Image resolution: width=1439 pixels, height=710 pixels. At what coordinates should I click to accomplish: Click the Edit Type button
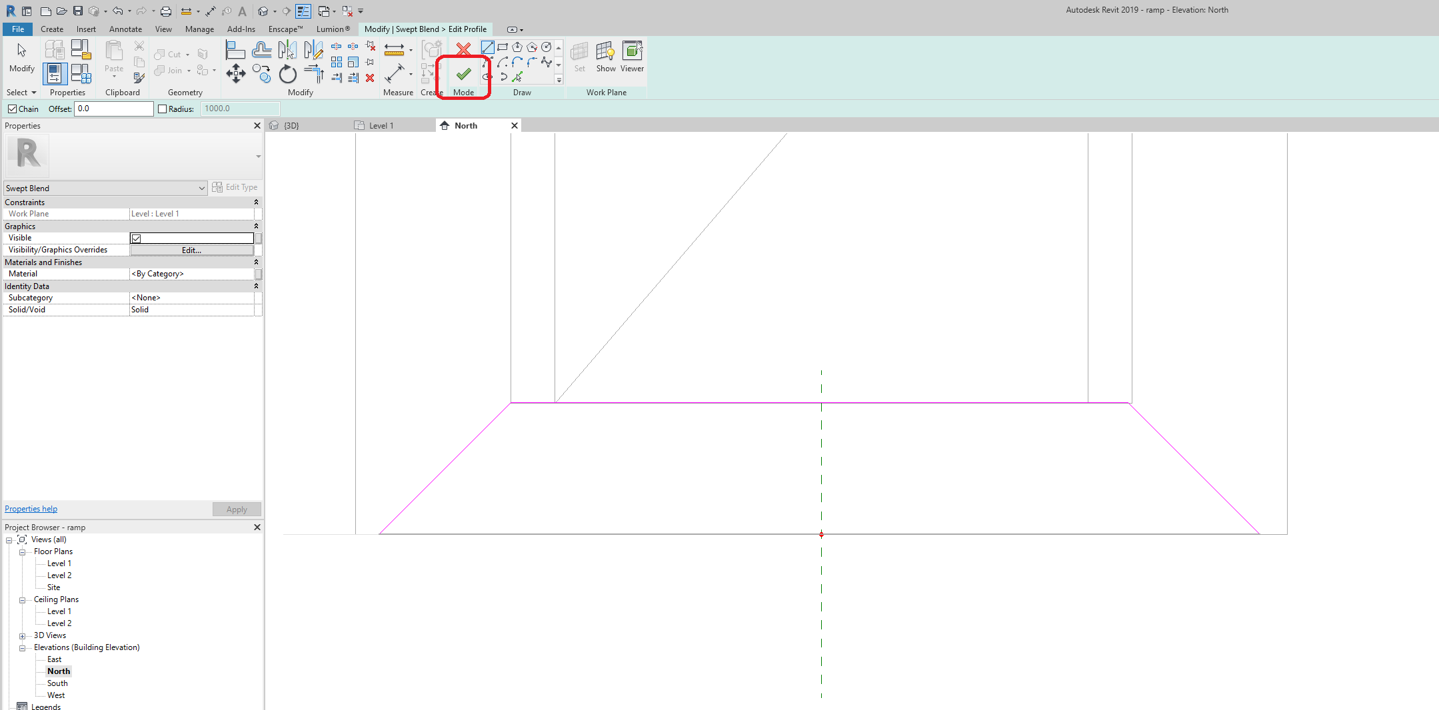pyautogui.click(x=235, y=188)
